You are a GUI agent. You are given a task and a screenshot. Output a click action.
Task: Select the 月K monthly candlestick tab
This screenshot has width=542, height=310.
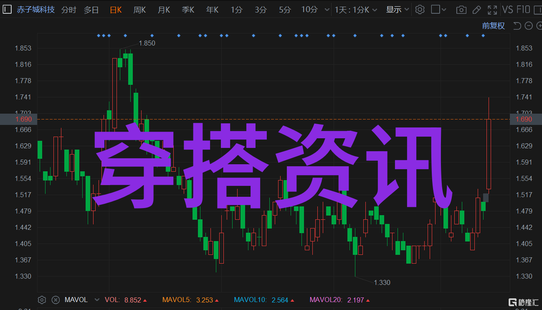click(x=164, y=10)
